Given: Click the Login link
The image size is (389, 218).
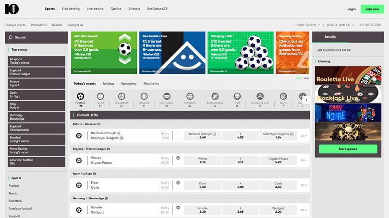Looking at the screenshot, I should click(x=351, y=9).
